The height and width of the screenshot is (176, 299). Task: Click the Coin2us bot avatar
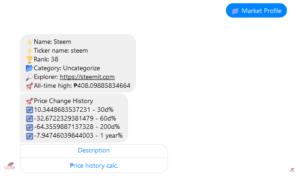[x=9, y=165]
